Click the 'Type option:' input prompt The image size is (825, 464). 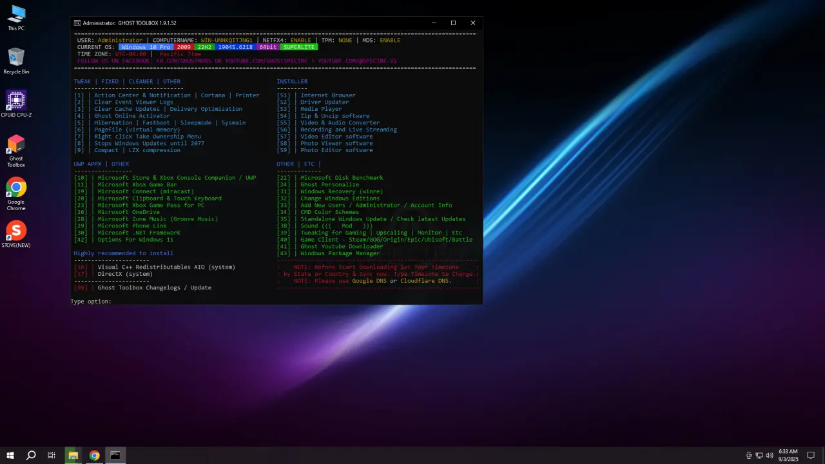91,302
